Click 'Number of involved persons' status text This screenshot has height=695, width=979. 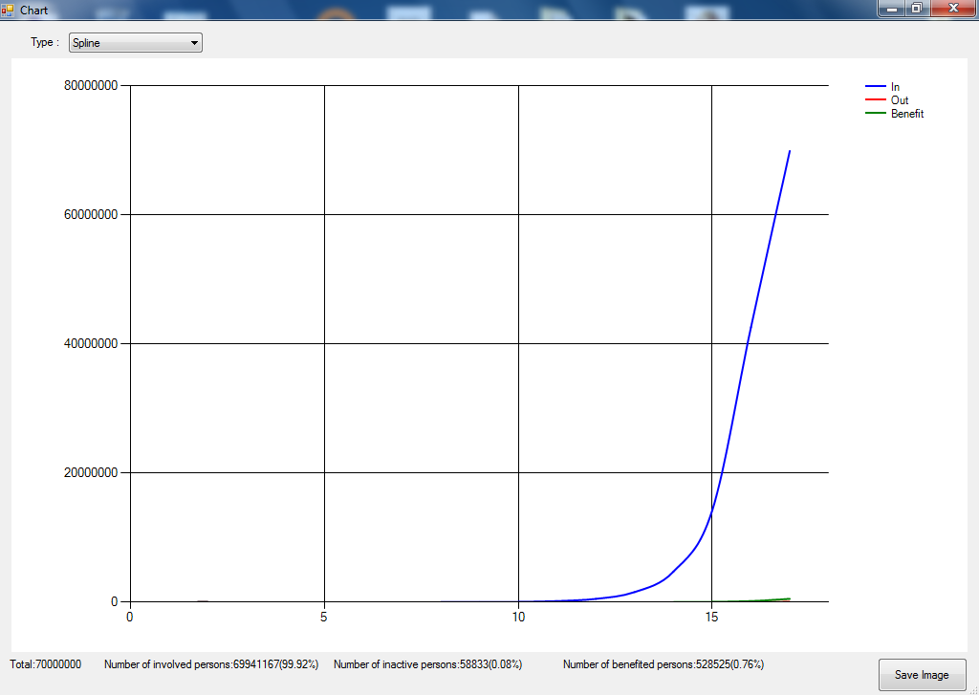tap(211, 664)
